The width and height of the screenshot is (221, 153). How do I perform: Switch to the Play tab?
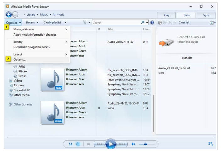166,15
